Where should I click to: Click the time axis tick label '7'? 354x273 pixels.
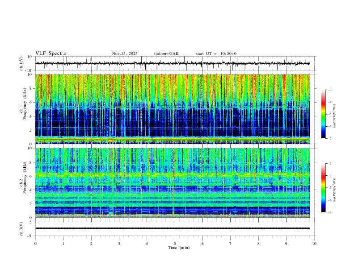click(231, 244)
